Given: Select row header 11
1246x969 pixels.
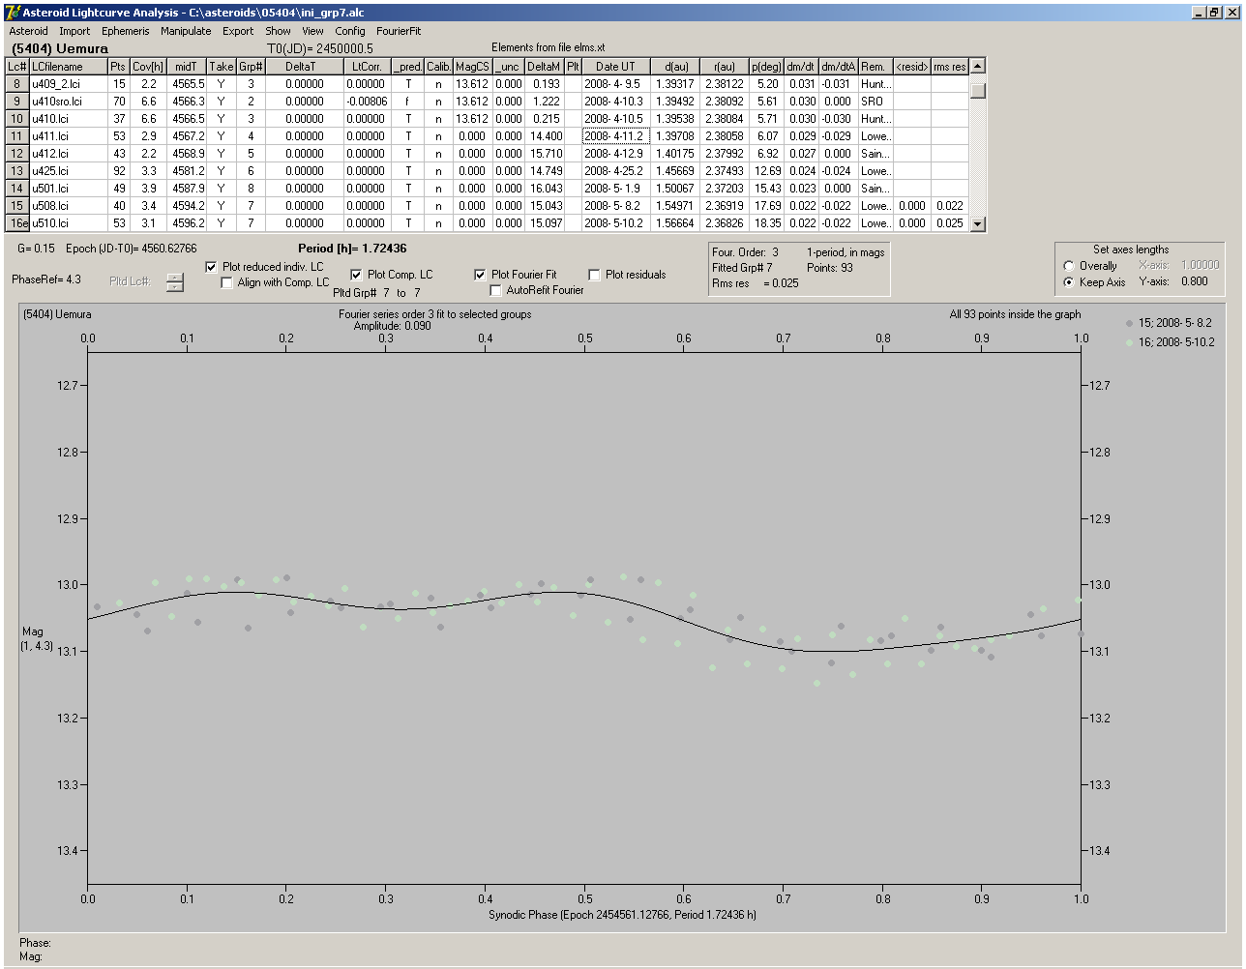Looking at the screenshot, I should [17, 136].
